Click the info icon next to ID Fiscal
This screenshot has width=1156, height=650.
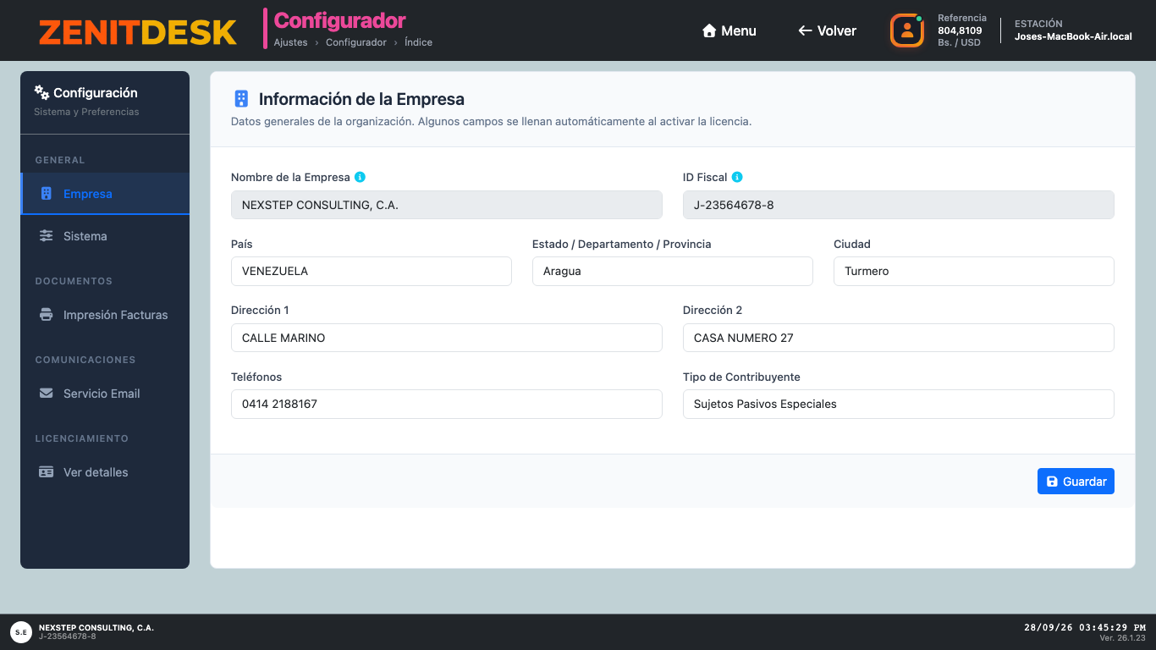click(x=737, y=177)
